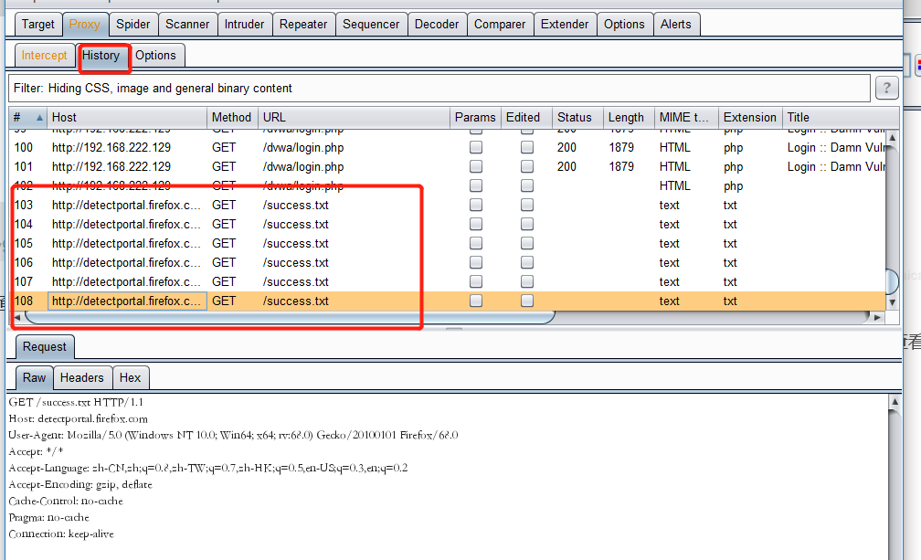The image size is (921, 560).
Task: Sort history by URL column header
Action: click(x=355, y=118)
